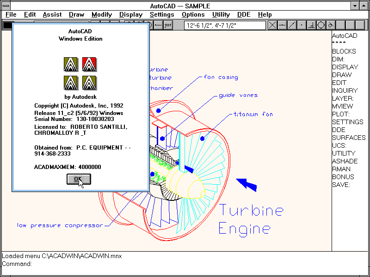
Task: Open the Assist menu
Action: click(x=52, y=15)
